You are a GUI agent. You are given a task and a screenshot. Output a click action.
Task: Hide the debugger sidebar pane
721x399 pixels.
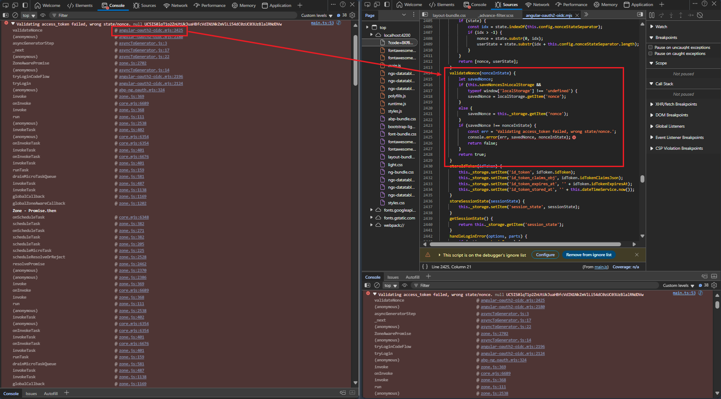coord(640,15)
